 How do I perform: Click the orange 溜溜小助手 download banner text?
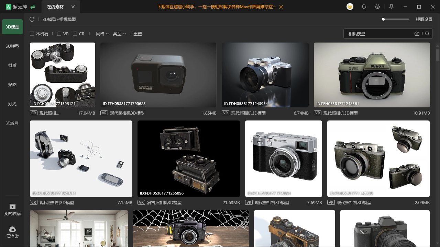point(217,7)
